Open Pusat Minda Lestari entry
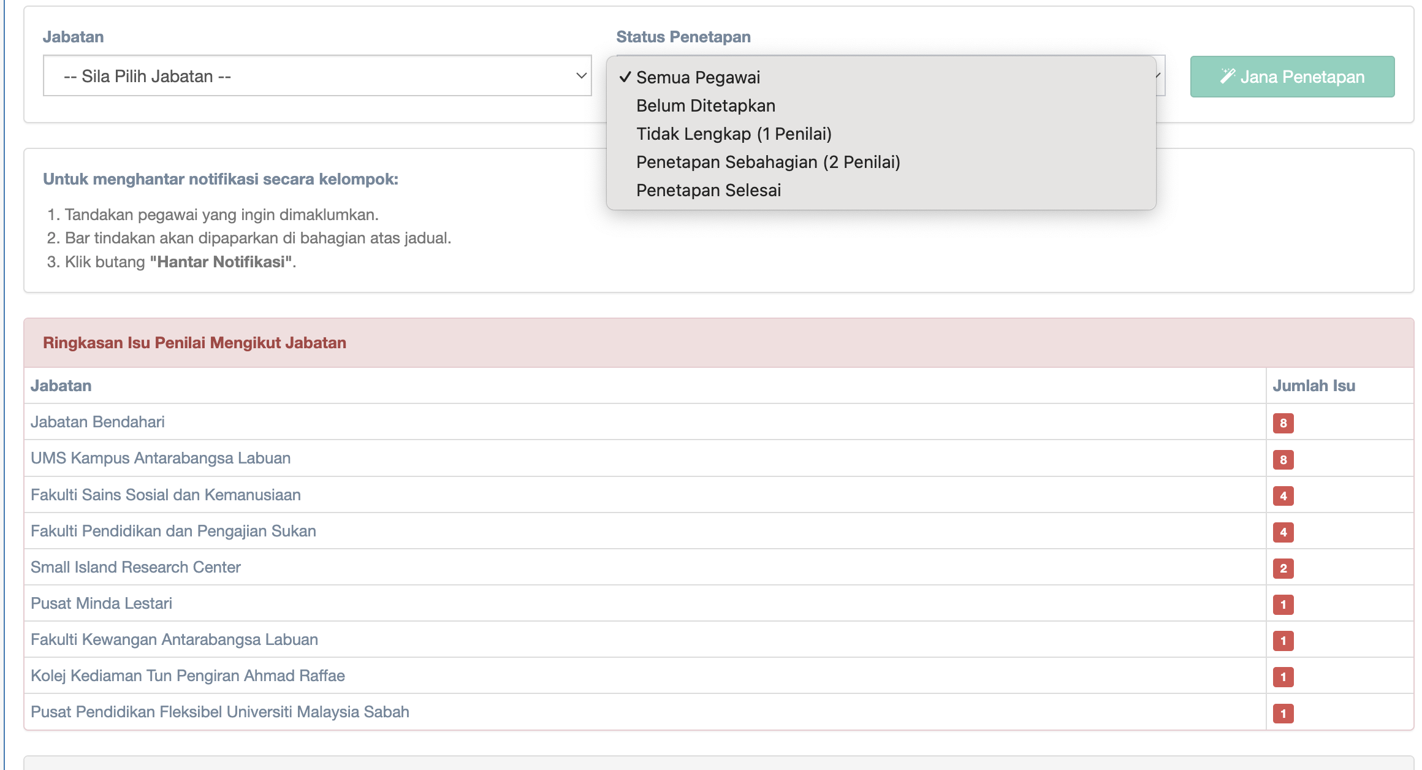The image size is (1422, 770). click(101, 603)
